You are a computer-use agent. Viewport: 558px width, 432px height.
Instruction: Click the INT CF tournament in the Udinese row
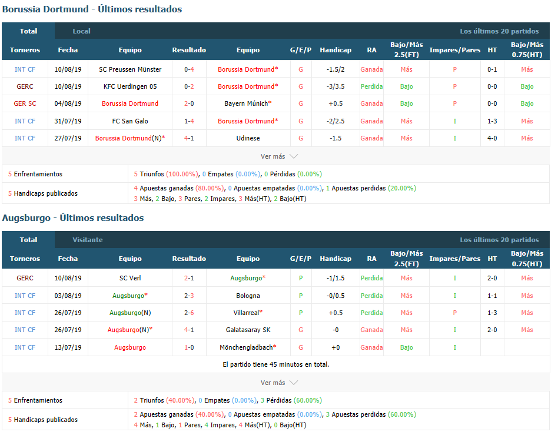(x=25, y=138)
